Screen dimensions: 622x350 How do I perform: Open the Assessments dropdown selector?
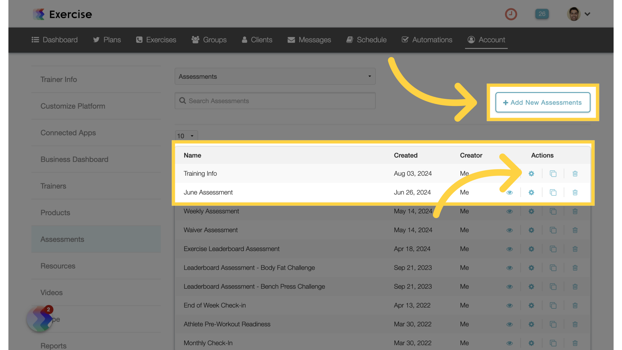275,76
